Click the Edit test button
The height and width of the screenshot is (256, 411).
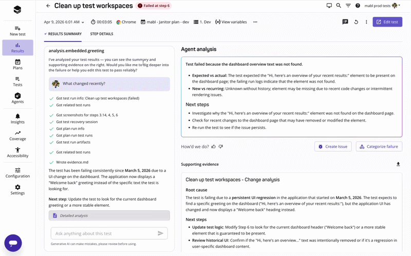387,22
